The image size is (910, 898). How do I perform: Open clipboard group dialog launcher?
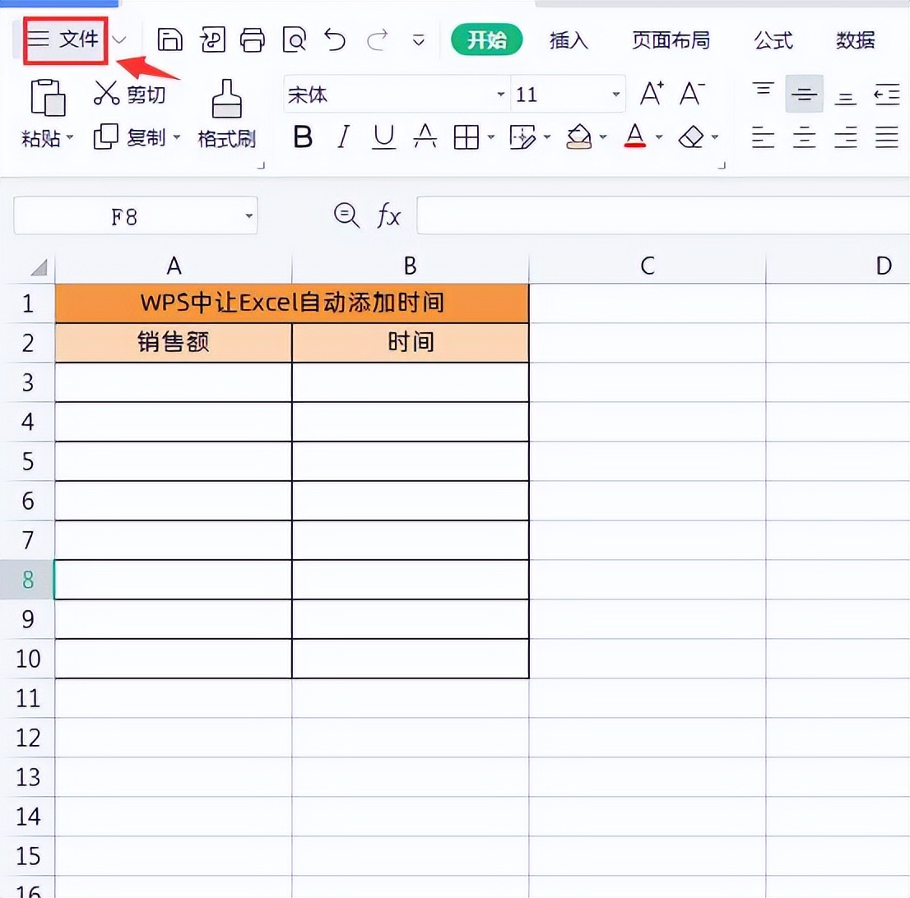261,165
